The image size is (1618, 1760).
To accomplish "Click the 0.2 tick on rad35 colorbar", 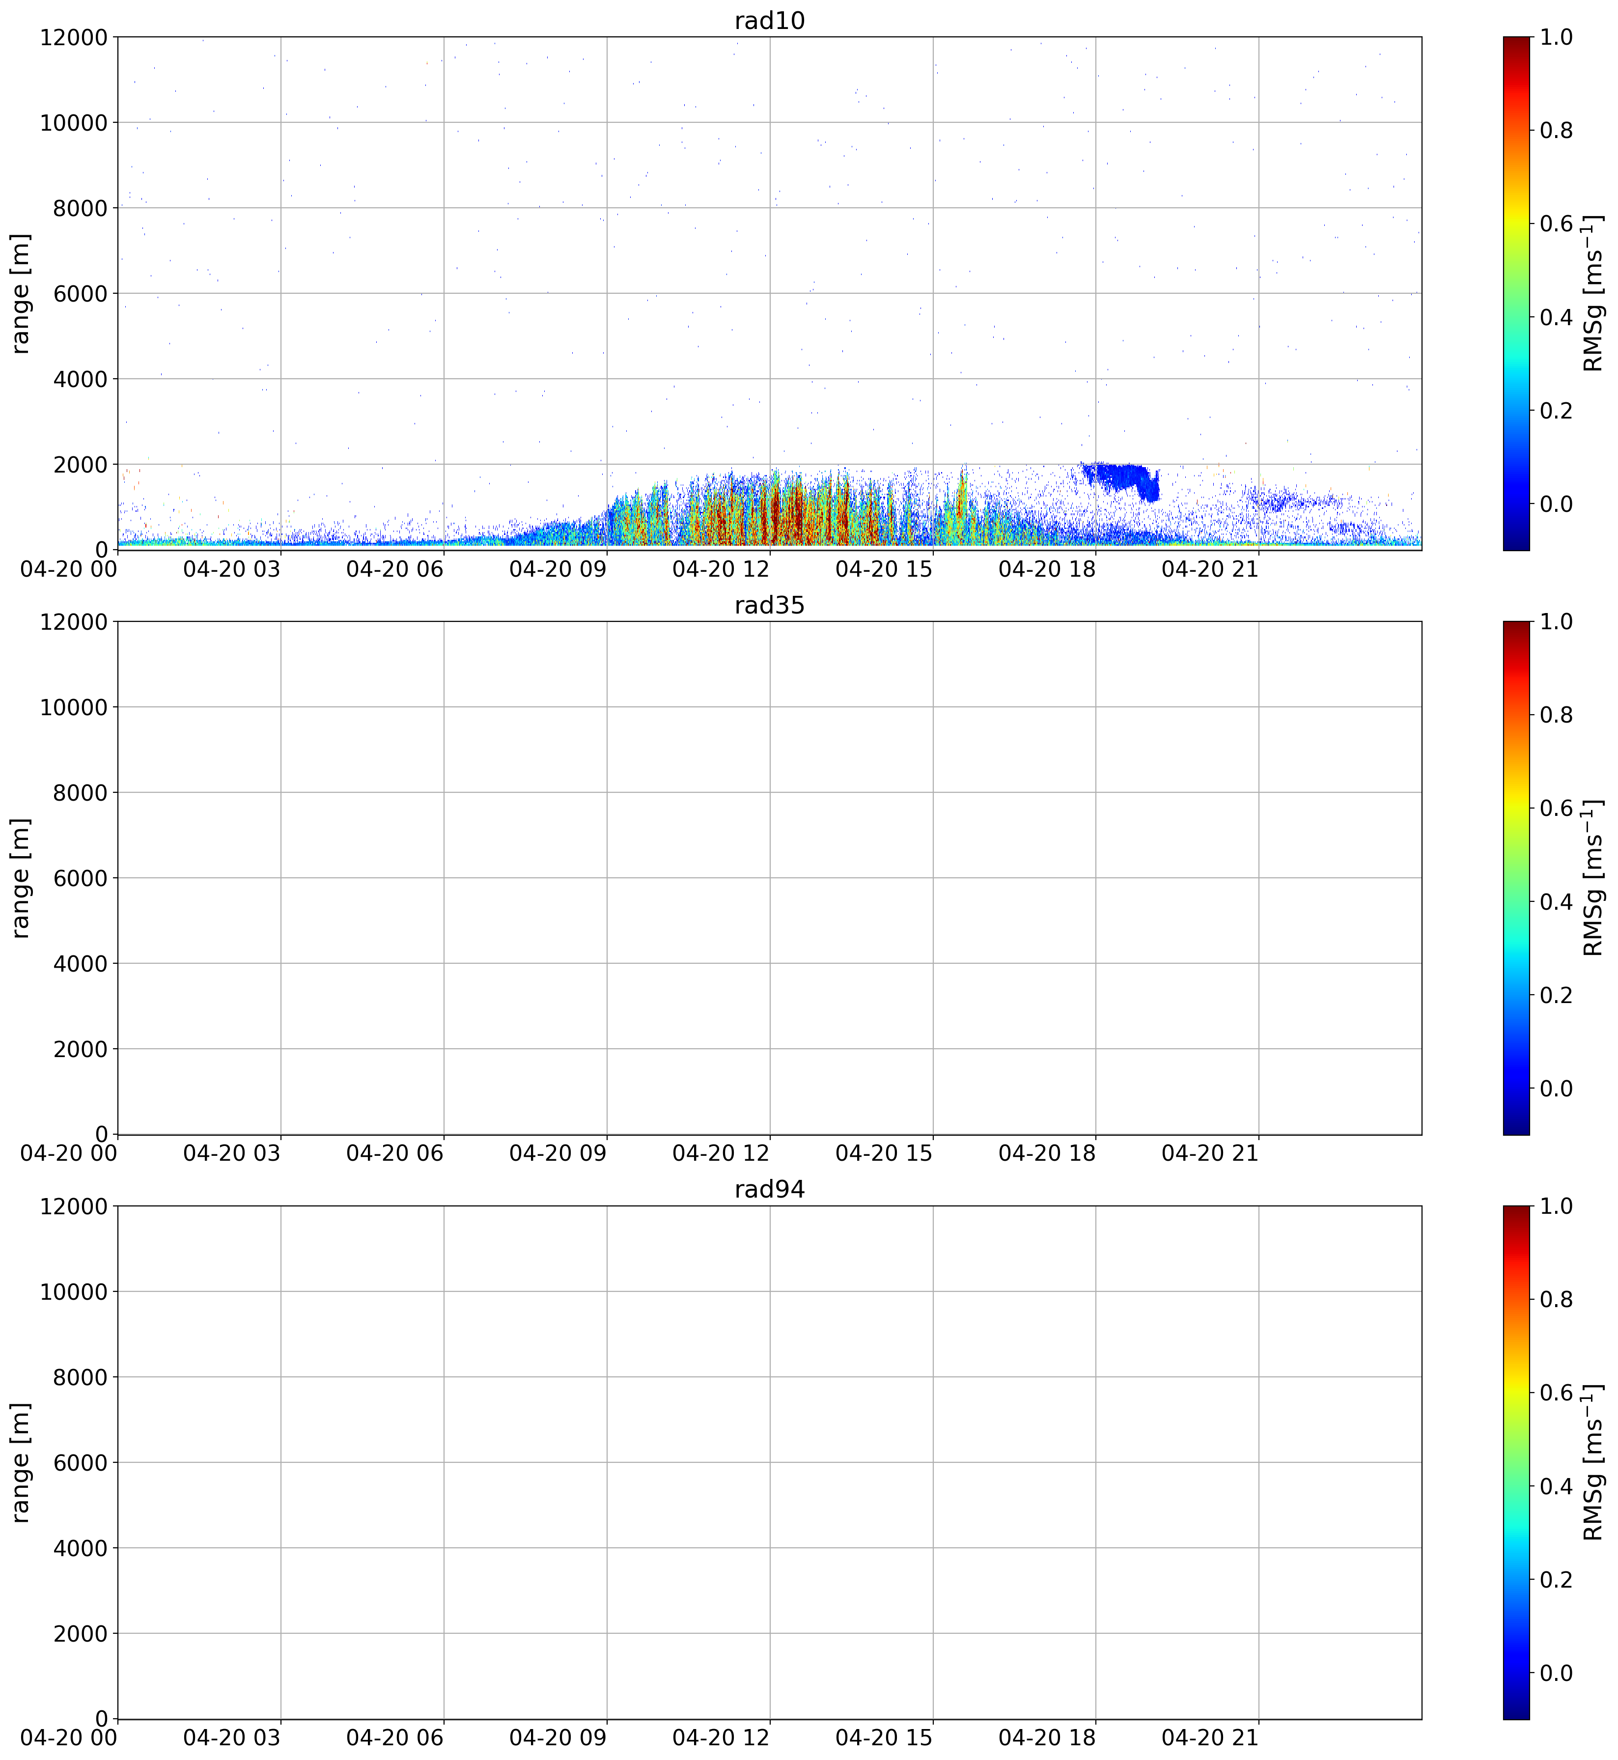I will coord(1556,996).
